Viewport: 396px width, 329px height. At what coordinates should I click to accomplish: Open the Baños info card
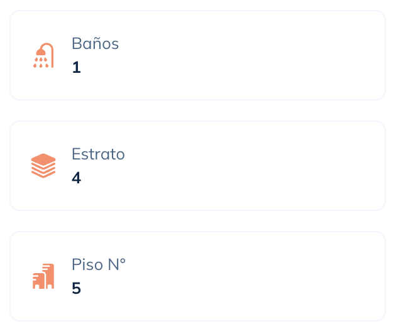click(x=198, y=55)
